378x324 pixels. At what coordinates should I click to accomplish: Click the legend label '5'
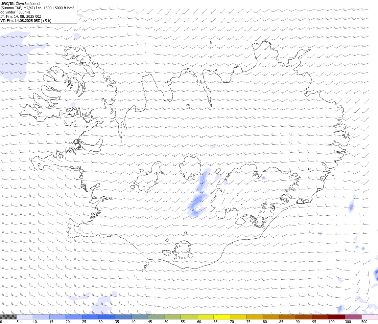(17, 322)
